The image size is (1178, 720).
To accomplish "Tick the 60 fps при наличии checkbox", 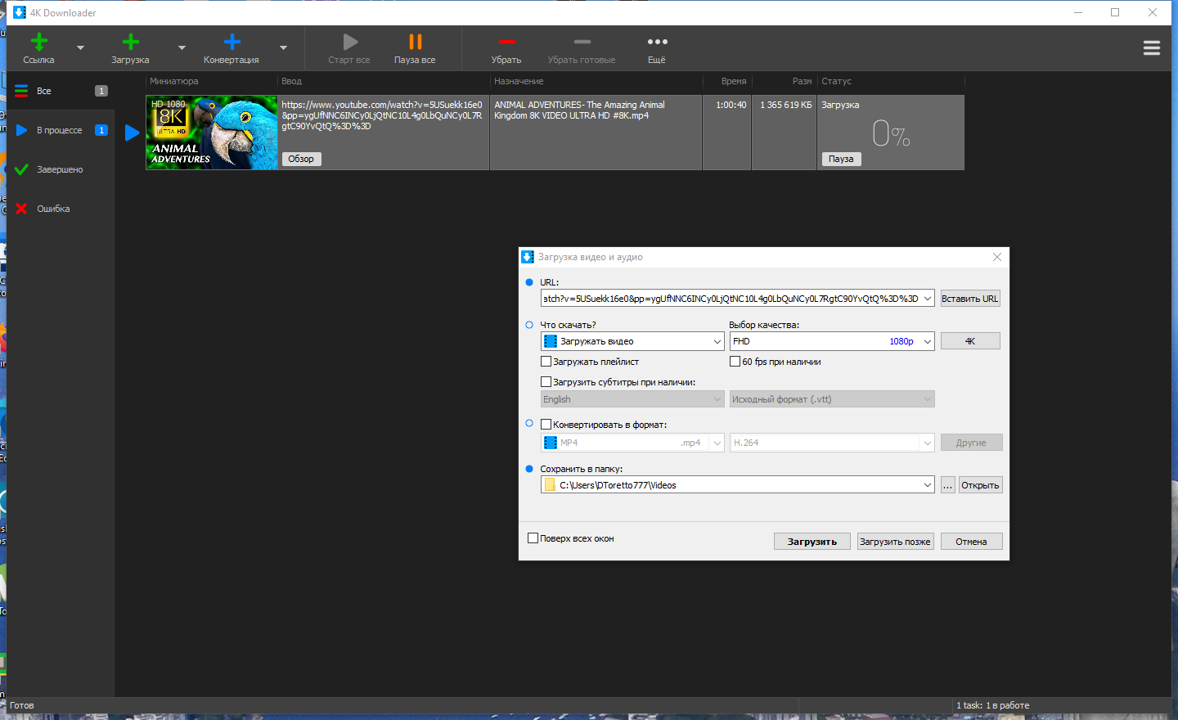I will click(735, 362).
